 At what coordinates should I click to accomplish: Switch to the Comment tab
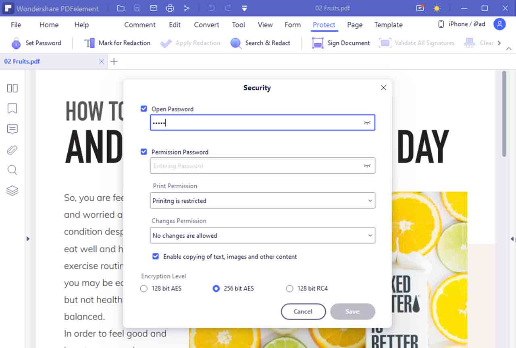[140, 25]
